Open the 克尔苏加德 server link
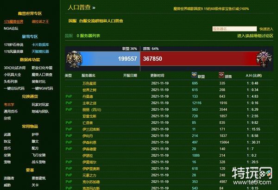The height and width of the screenshot is (190, 278). (x=91, y=182)
